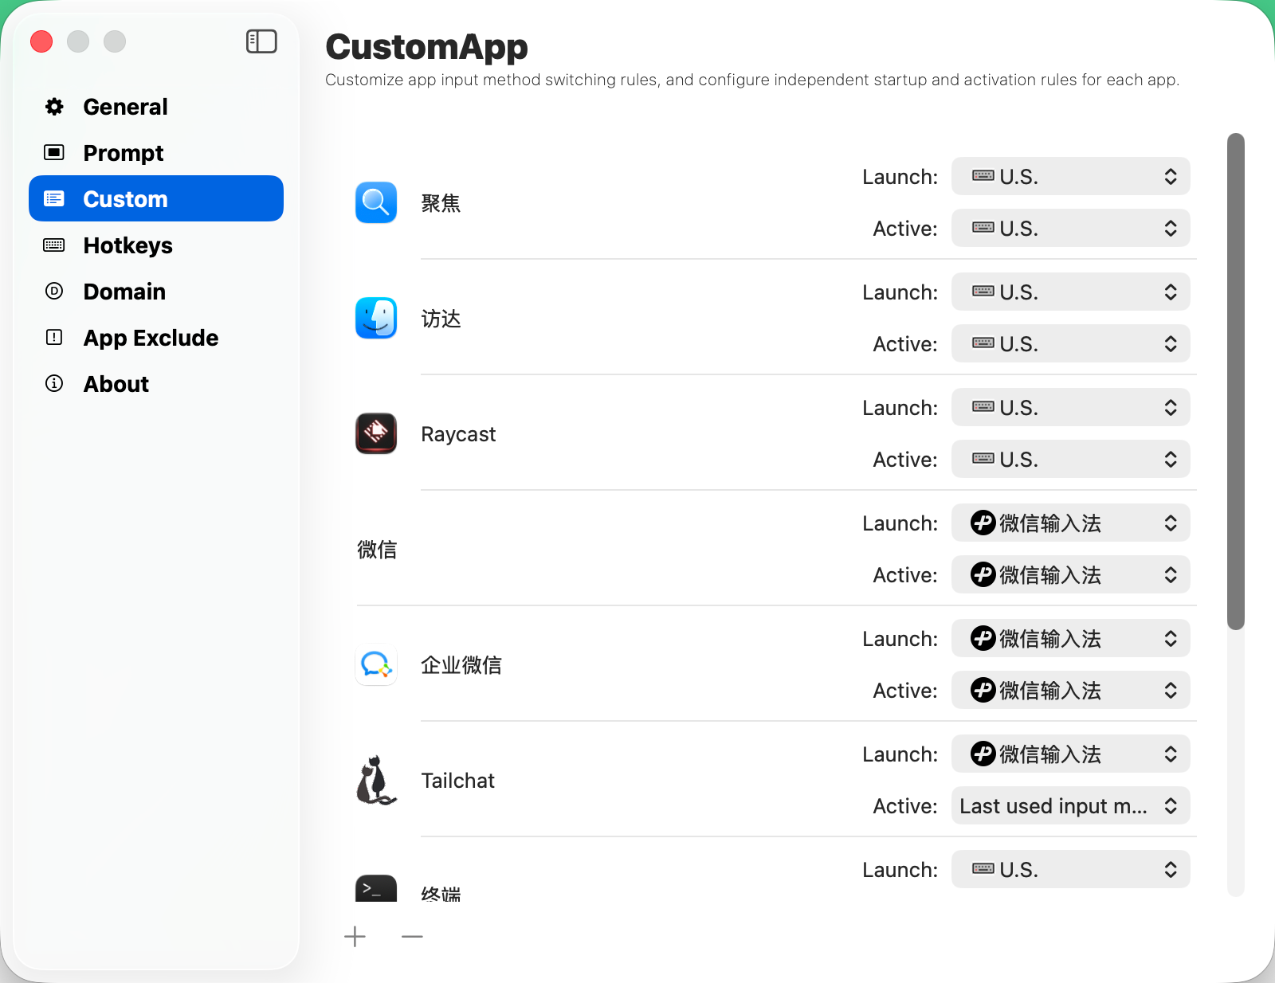Close the window with red button

point(41,41)
